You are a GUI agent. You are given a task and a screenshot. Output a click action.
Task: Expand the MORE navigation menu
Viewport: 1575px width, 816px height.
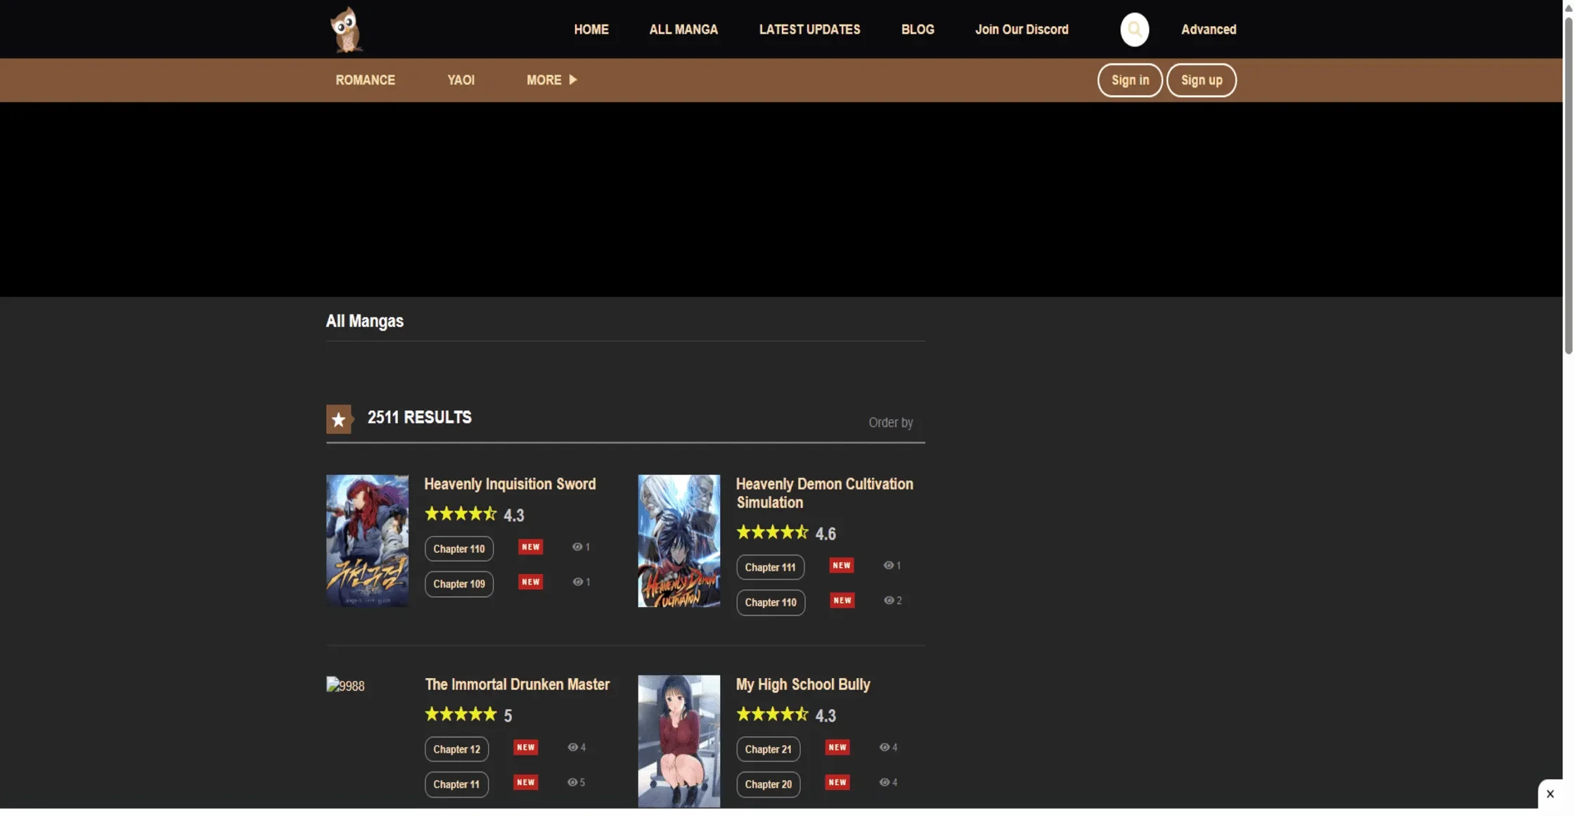coord(551,79)
